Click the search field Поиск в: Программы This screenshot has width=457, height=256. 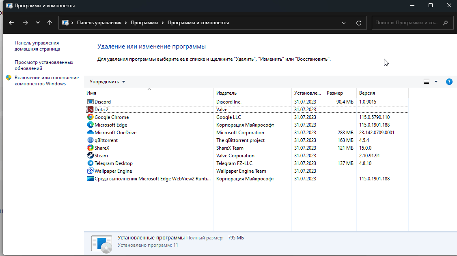[408, 23]
